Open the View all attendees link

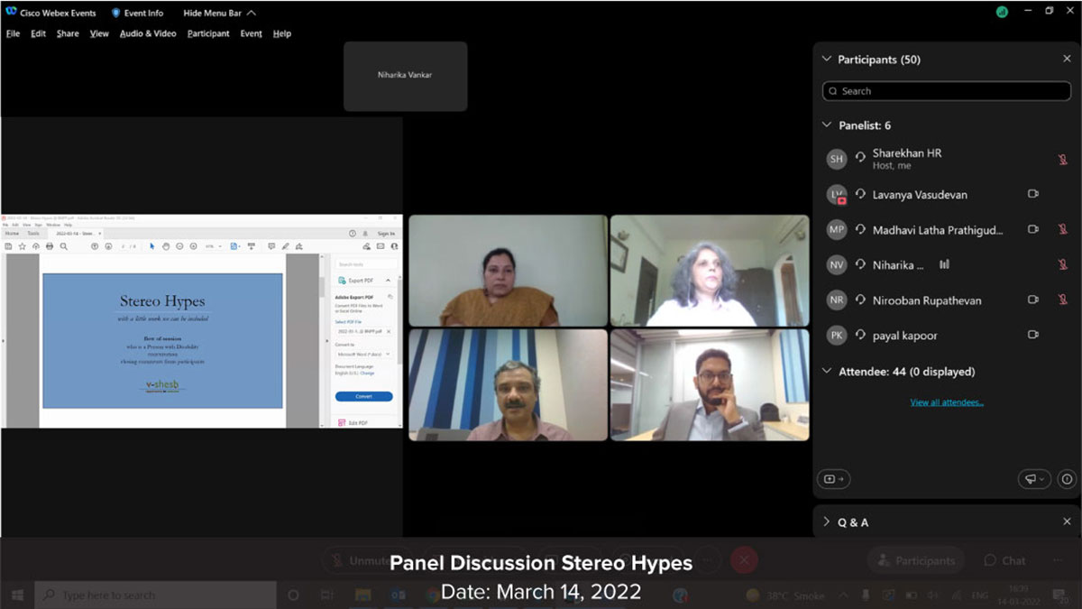tap(947, 402)
